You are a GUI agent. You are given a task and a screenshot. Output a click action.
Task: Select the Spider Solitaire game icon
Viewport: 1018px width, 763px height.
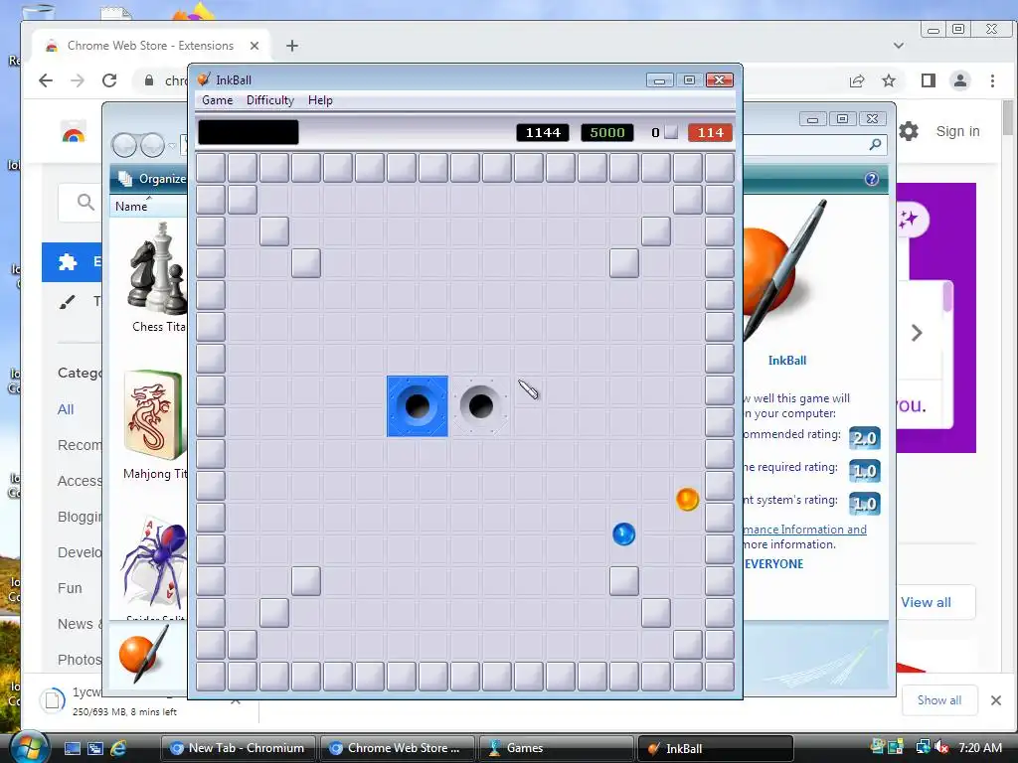154,563
